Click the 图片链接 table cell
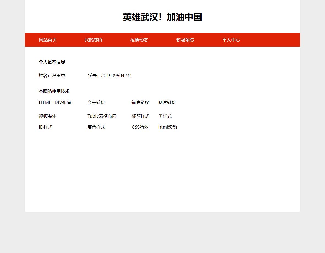 tap(167, 102)
